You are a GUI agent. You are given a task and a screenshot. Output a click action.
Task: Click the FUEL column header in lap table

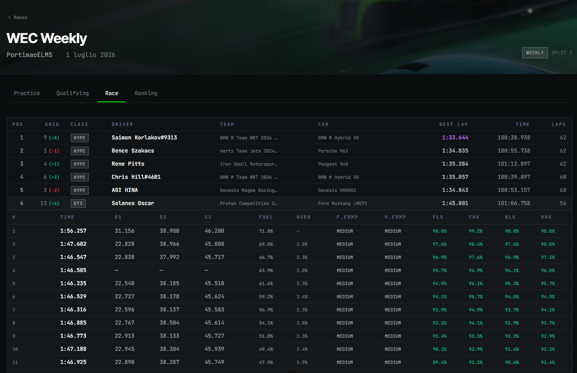[x=266, y=217]
